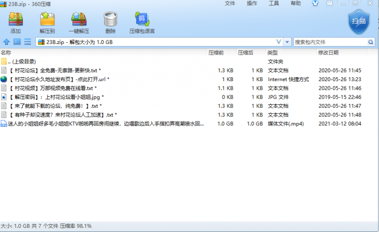
Task: Click the 添加 (Add) toolbar icon
Action: pyautogui.click(x=16, y=22)
